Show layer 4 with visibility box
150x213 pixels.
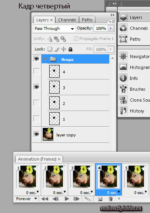coord(37,71)
